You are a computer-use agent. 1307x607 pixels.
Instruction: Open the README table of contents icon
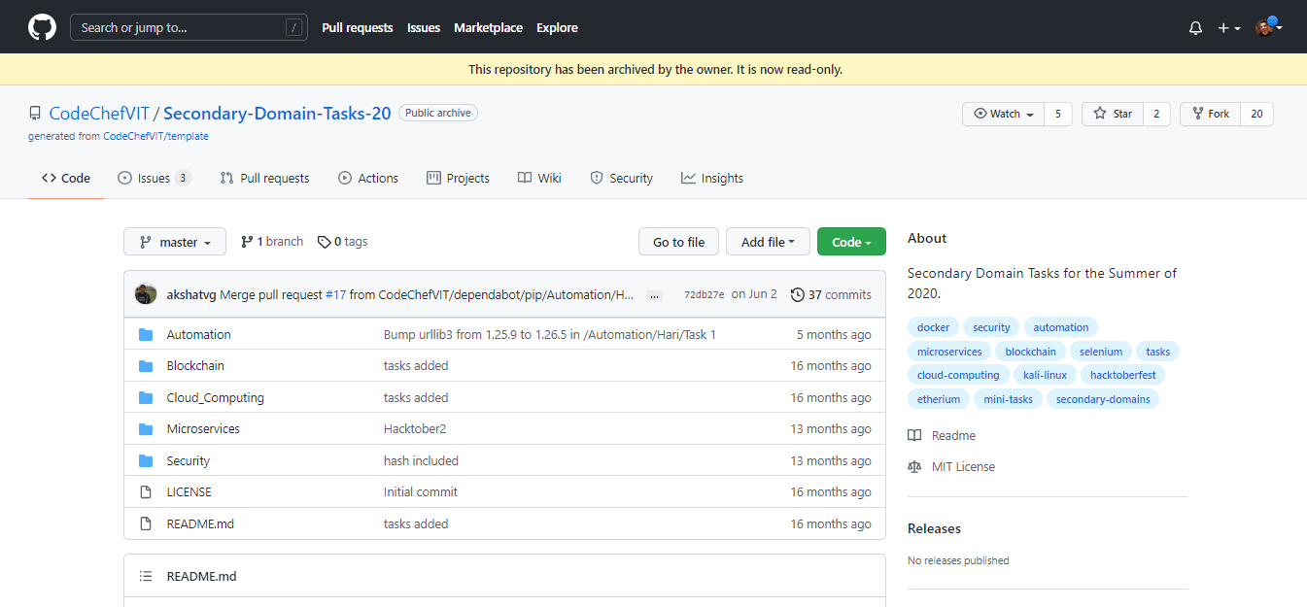click(146, 576)
